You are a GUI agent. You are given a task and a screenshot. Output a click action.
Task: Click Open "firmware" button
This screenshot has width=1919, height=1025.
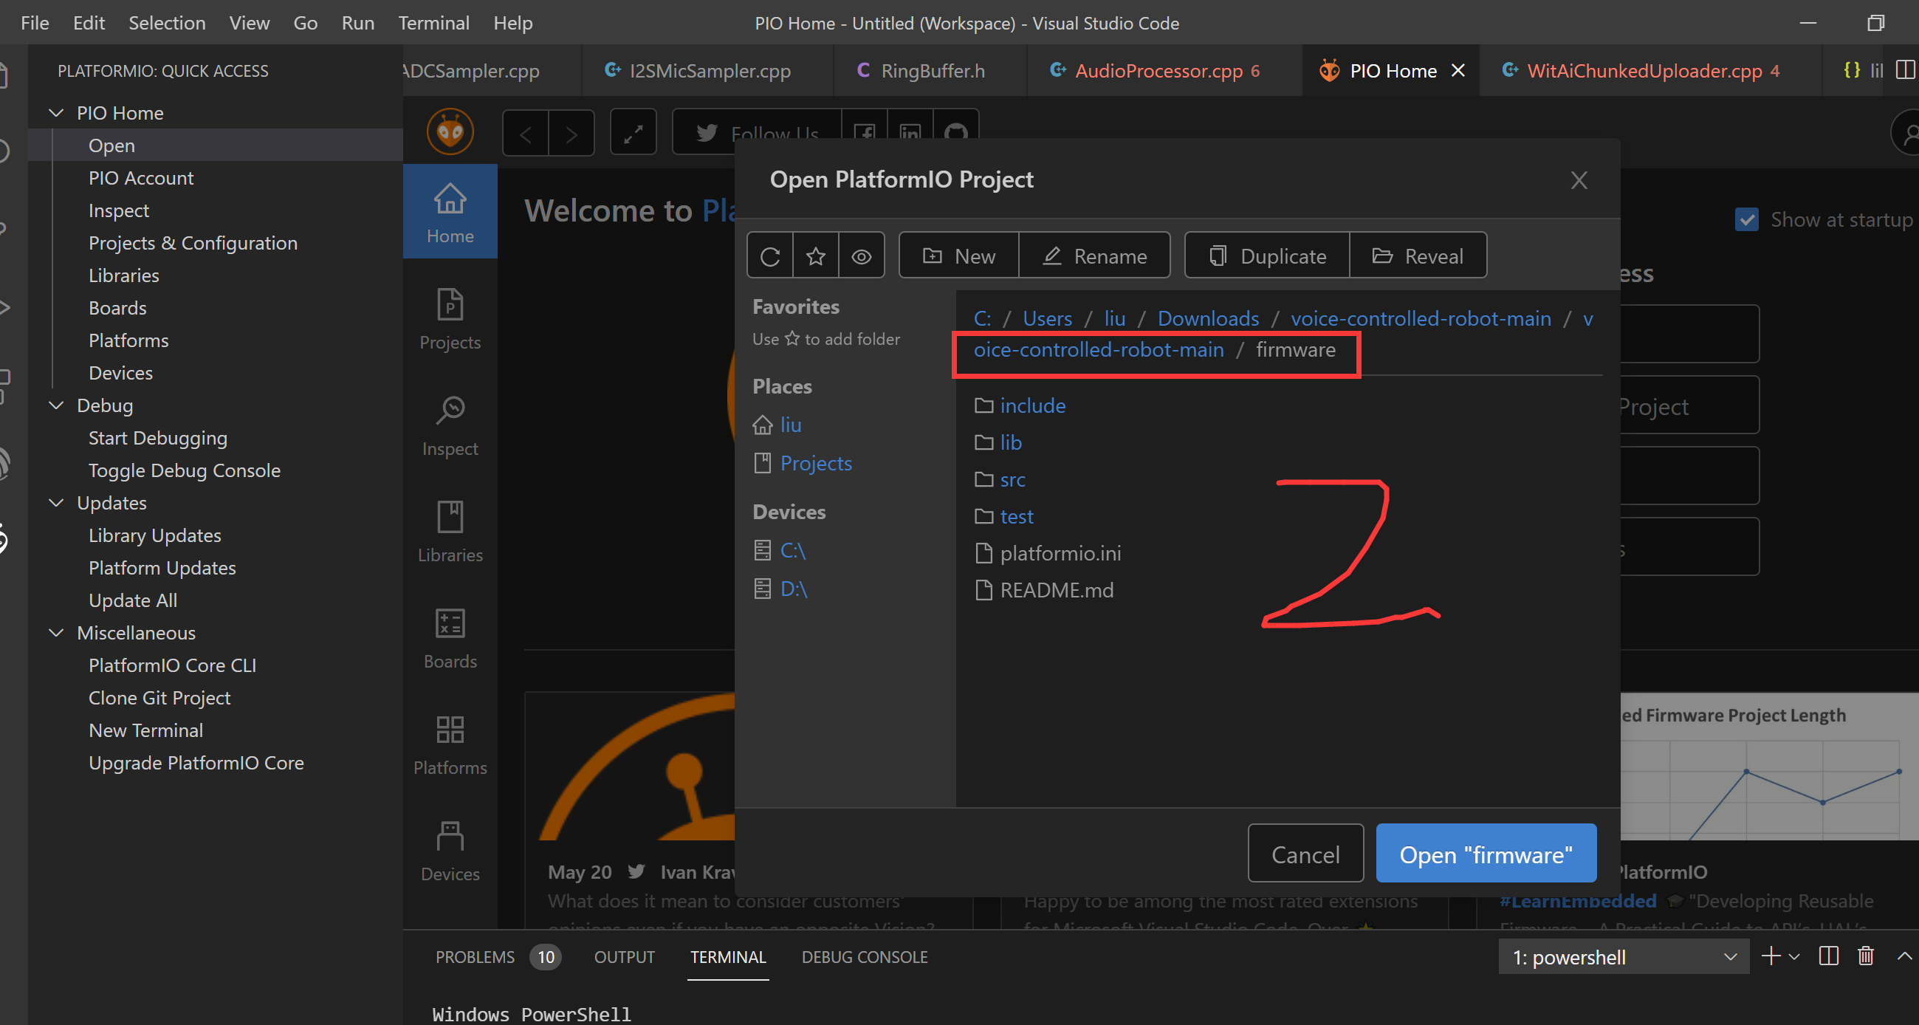pyautogui.click(x=1486, y=854)
